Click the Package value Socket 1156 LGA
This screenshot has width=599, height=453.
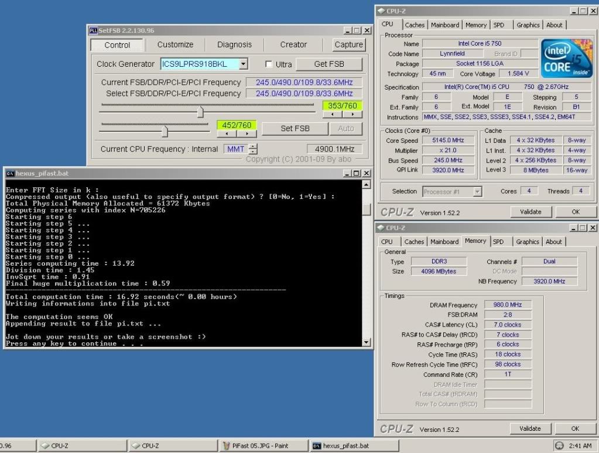coord(480,63)
